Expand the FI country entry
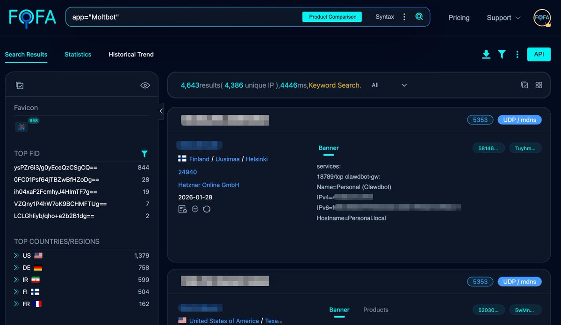Screen dimensions: 561x325 [17, 292]
